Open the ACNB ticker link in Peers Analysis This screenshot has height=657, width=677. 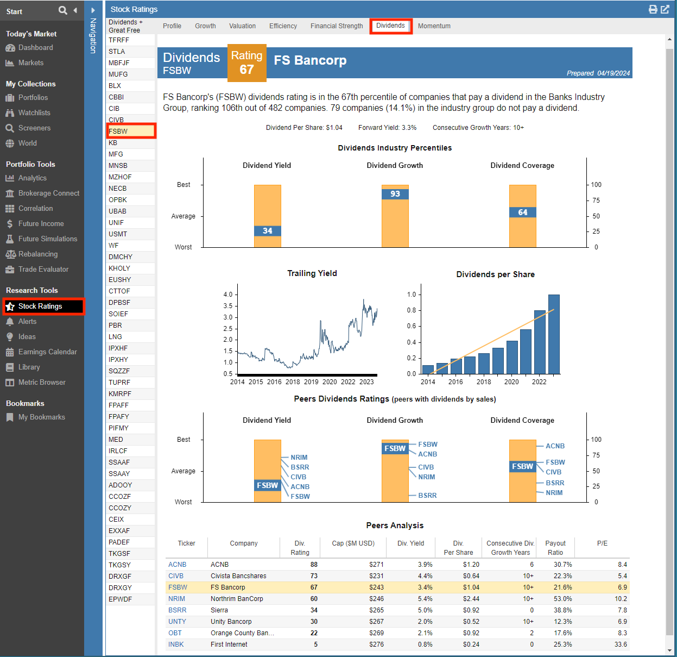[178, 565]
